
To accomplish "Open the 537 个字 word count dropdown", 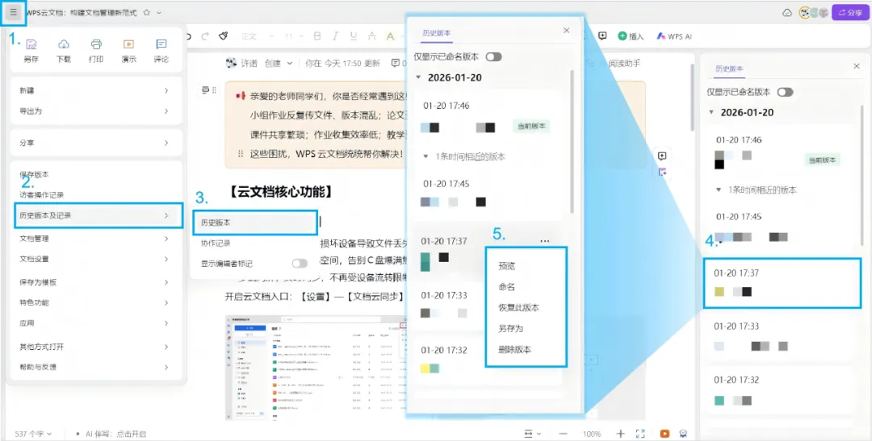I will [x=33, y=433].
